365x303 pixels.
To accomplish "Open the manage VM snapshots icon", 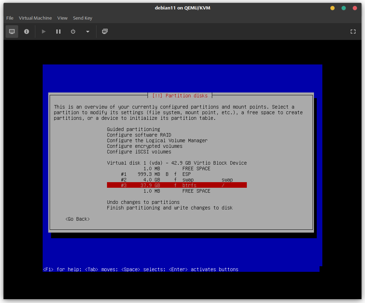I will click(105, 32).
